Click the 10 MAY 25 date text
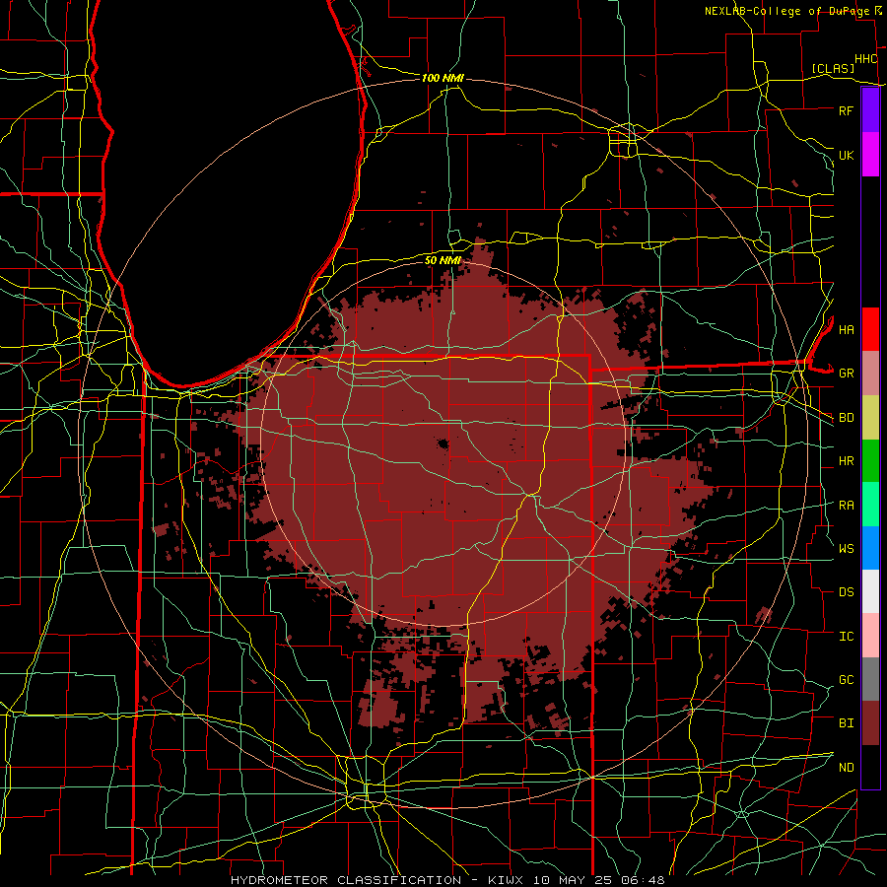Image resolution: width=887 pixels, height=887 pixels. pos(573,880)
